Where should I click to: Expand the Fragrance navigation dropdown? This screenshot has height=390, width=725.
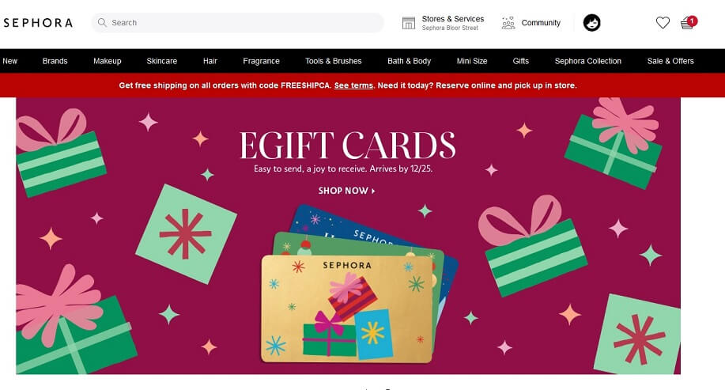[261, 61]
